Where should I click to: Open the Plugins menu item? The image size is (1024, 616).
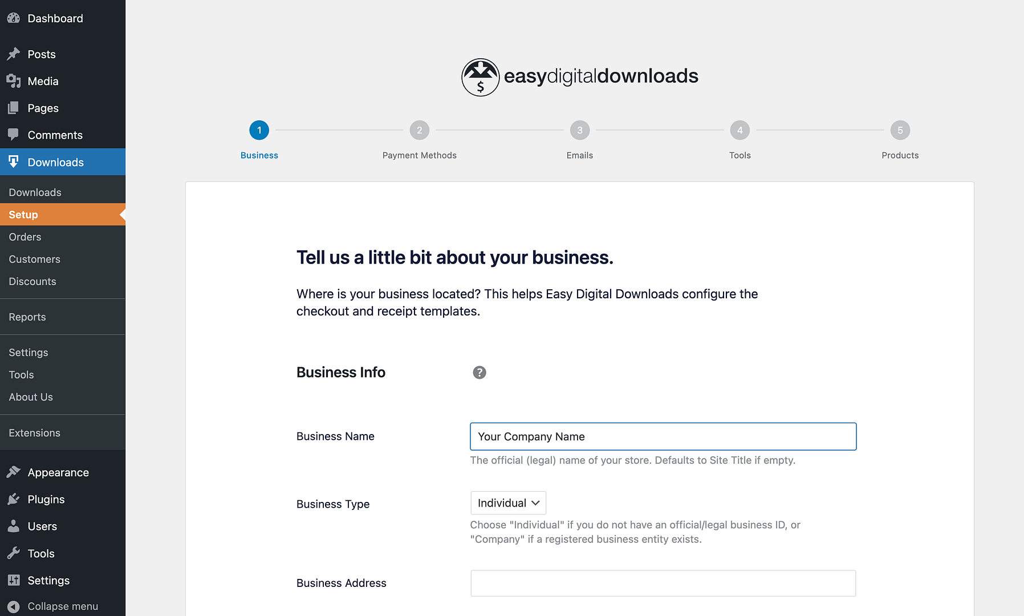click(x=63, y=499)
